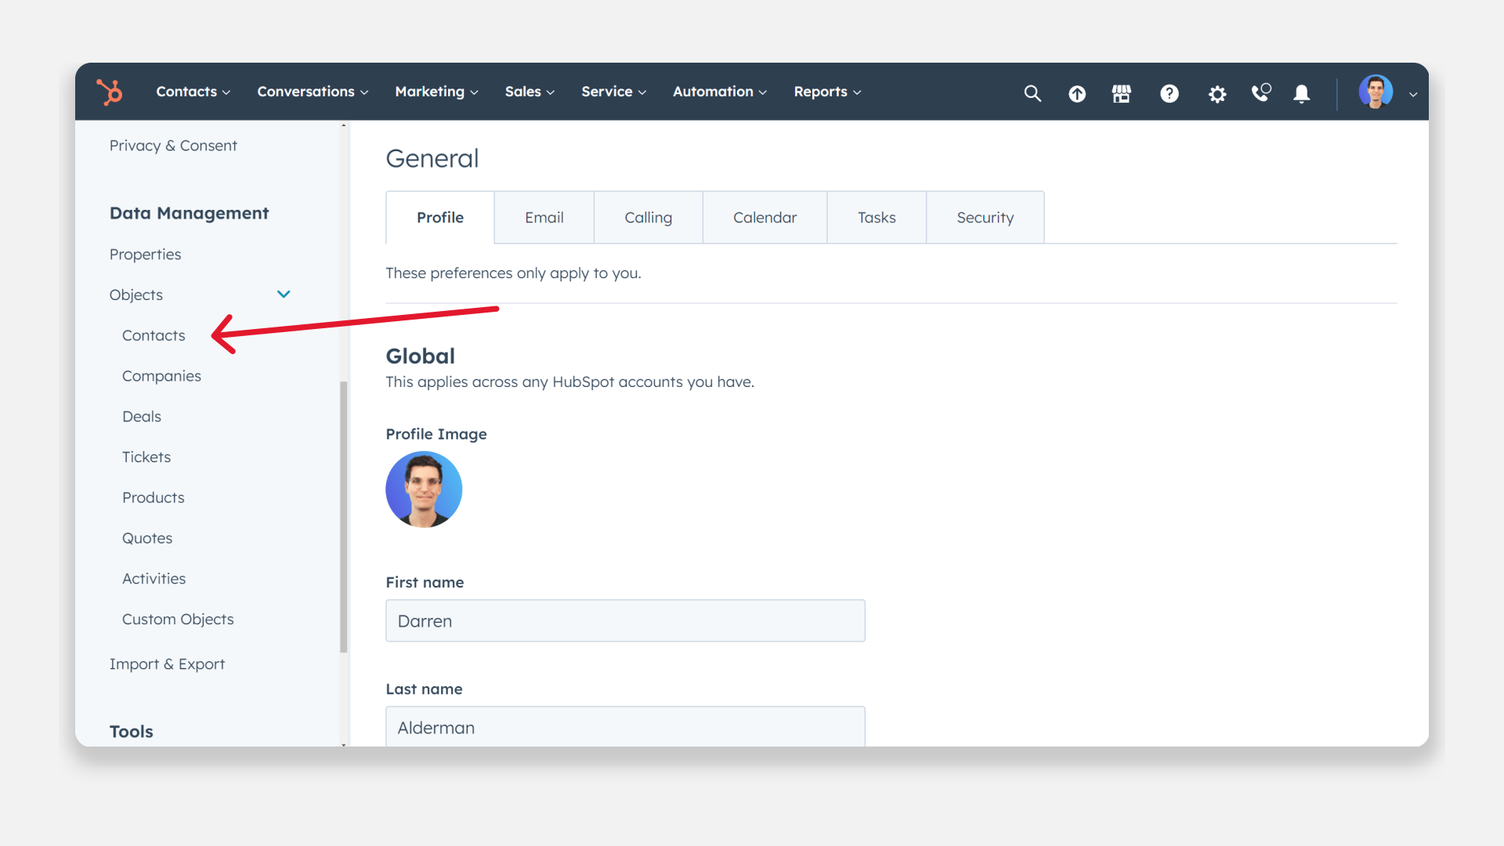Collapse the Objects section chevron

point(284,295)
